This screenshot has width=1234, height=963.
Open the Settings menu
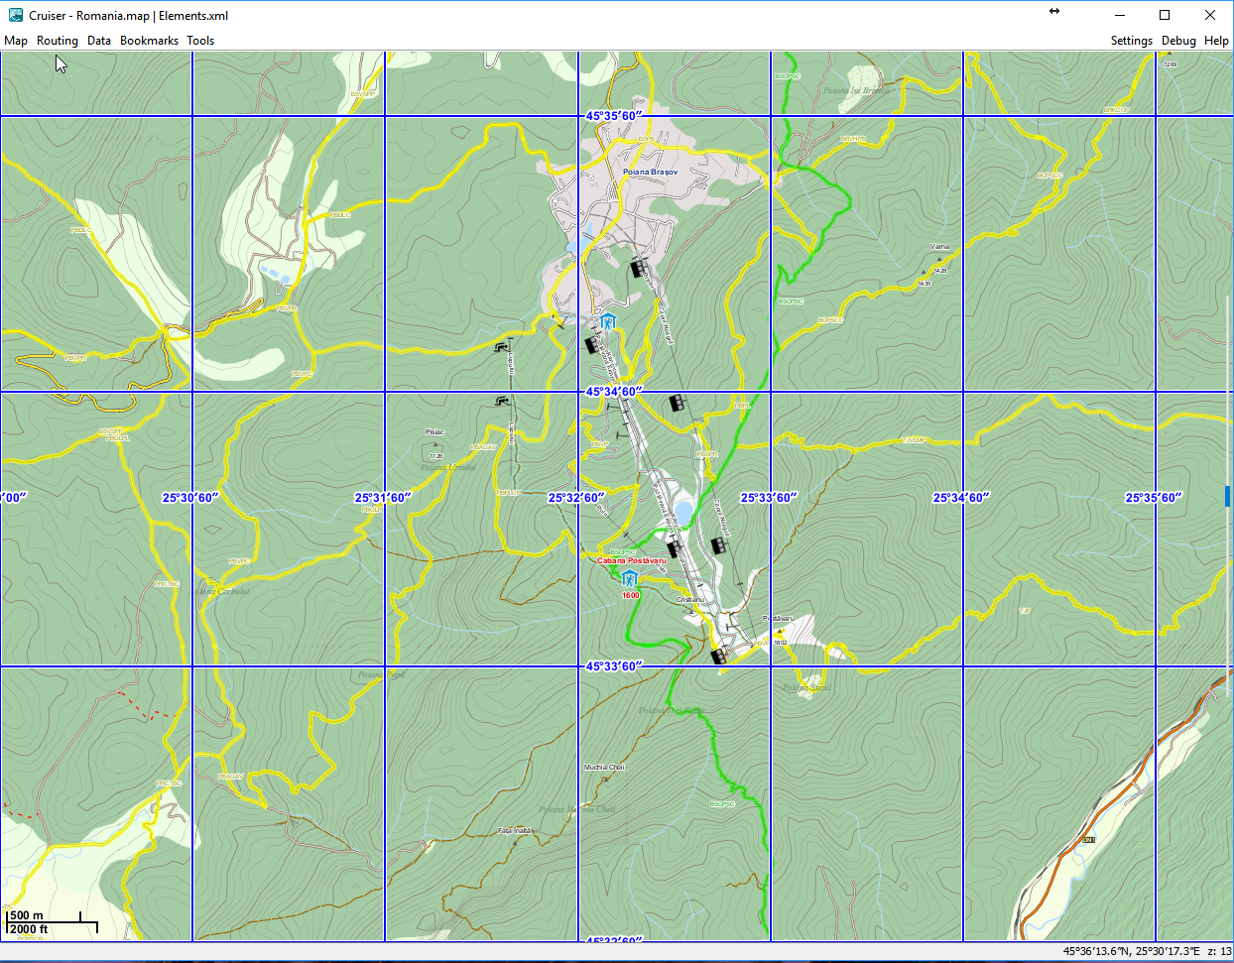(x=1131, y=41)
